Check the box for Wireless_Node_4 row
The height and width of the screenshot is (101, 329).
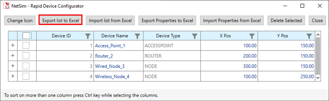coord(26,76)
